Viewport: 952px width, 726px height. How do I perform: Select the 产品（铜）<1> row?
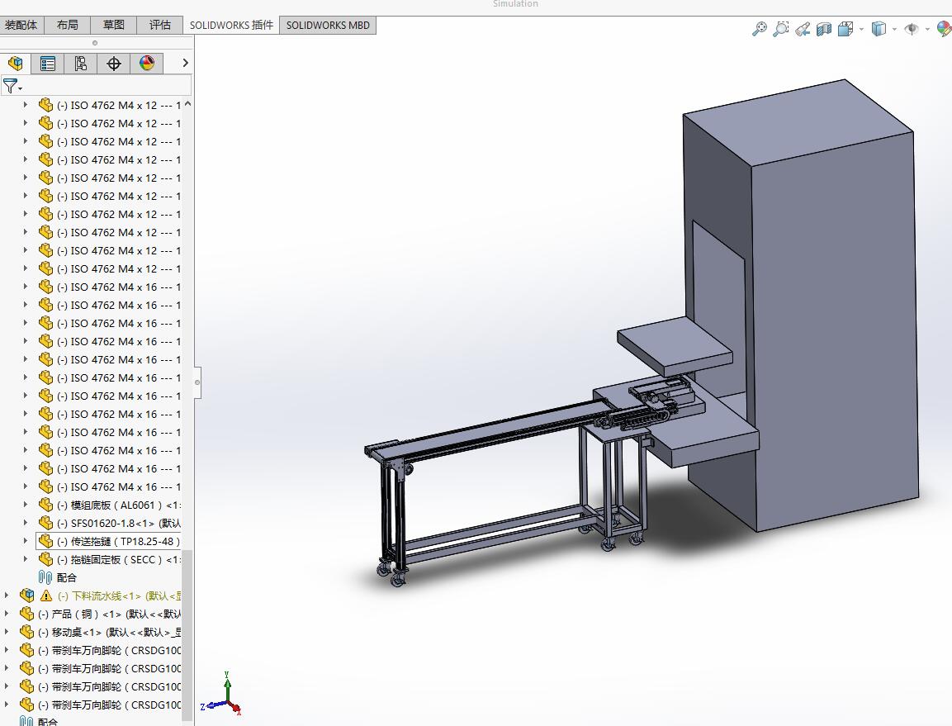point(100,614)
